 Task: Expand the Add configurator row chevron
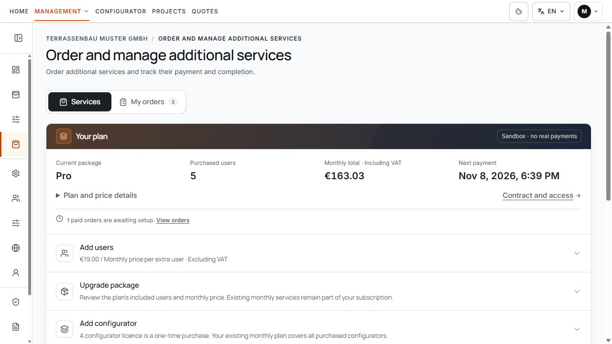(x=577, y=329)
